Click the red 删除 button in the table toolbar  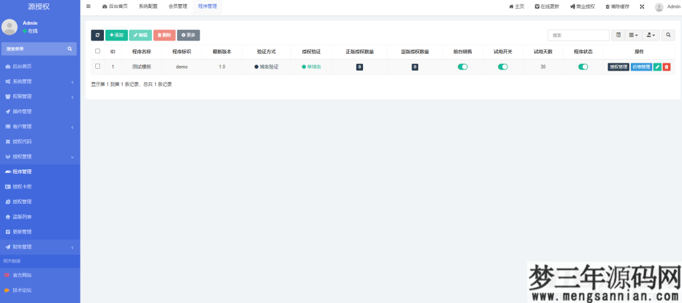click(165, 35)
